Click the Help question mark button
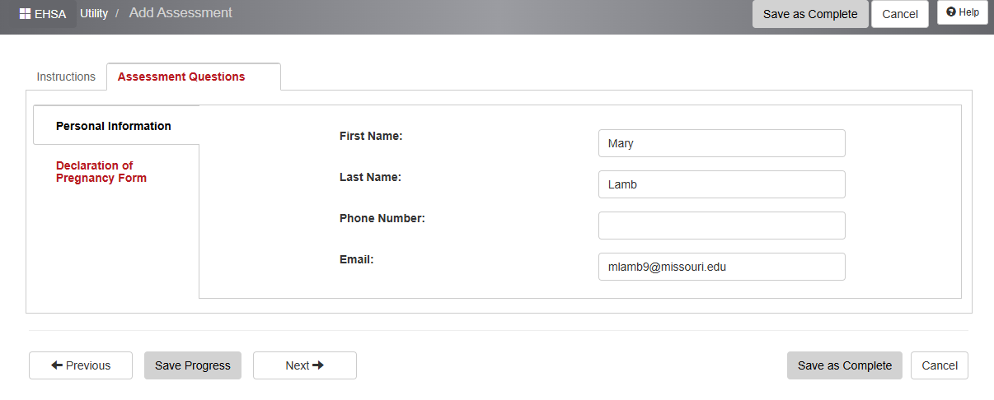The image size is (994, 400). (x=962, y=12)
